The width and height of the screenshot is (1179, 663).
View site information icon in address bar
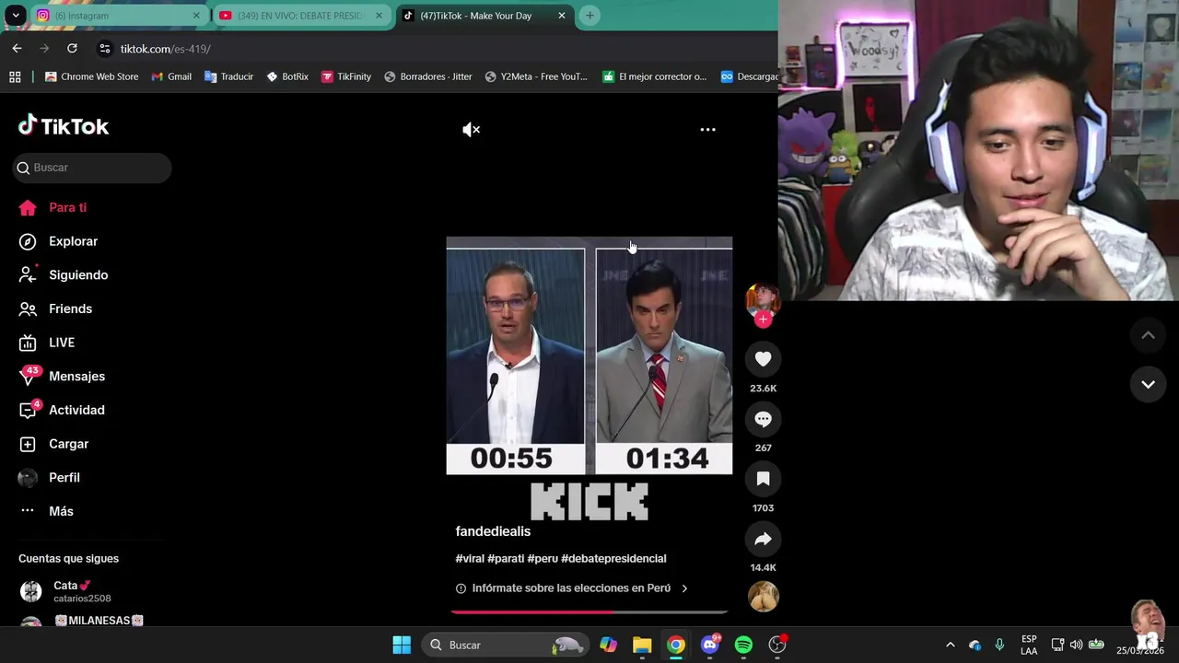105,49
